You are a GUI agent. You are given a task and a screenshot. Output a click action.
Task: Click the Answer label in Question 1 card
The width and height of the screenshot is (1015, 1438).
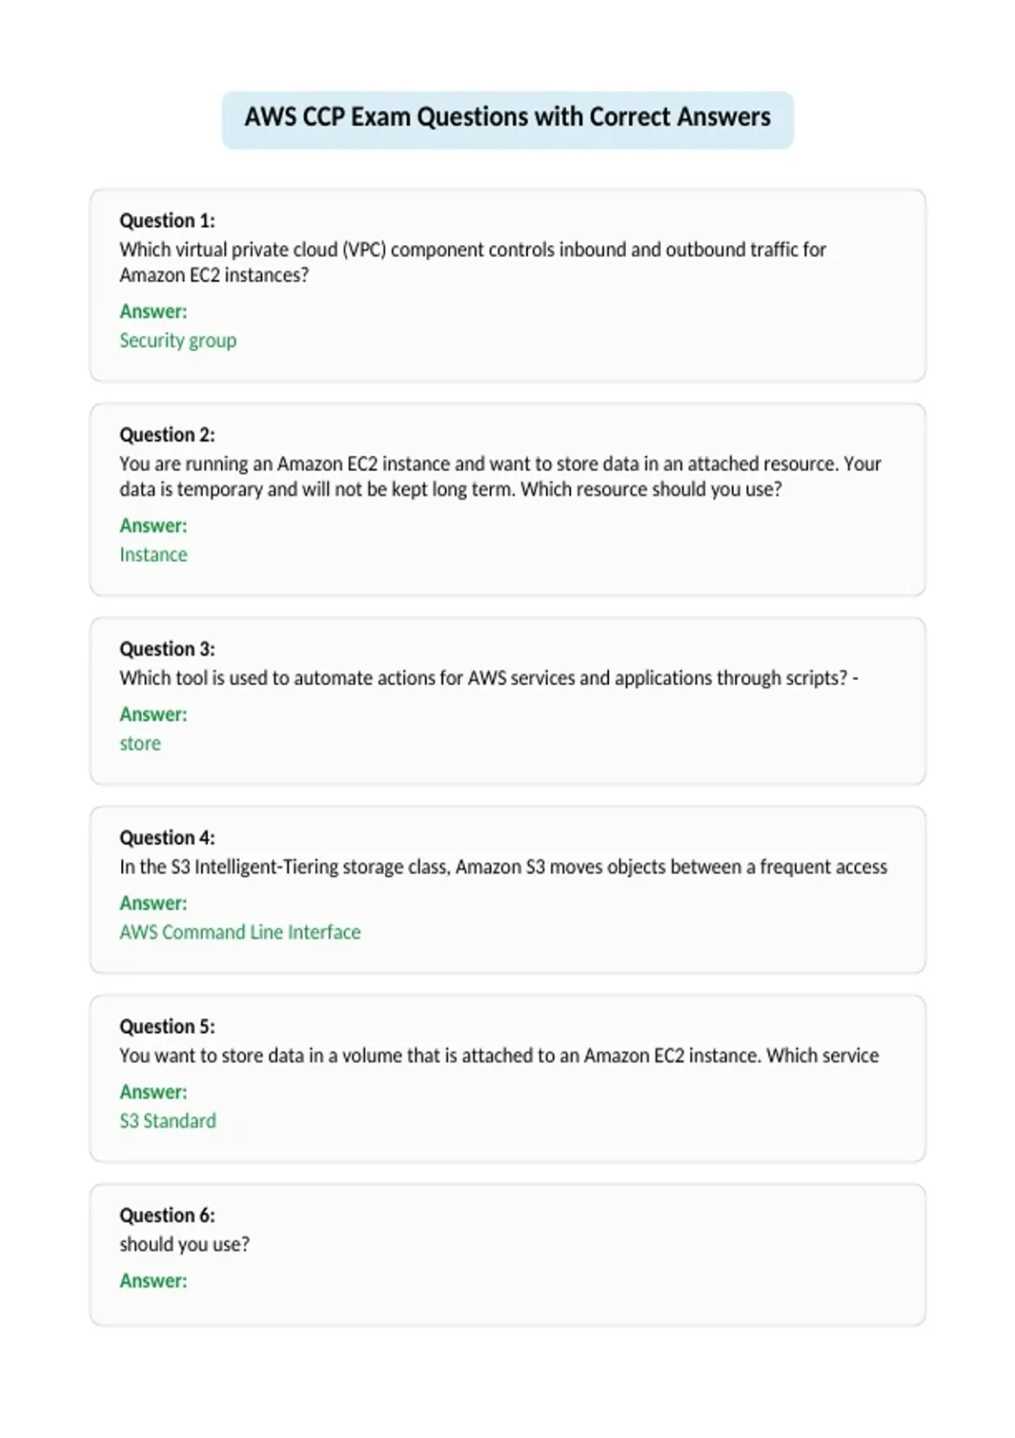(x=153, y=311)
